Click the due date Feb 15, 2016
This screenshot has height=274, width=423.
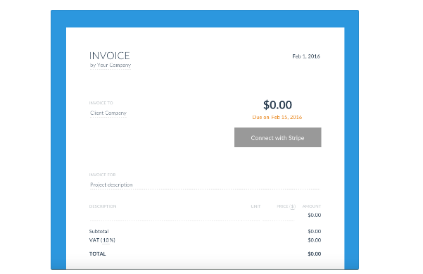click(x=286, y=117)
